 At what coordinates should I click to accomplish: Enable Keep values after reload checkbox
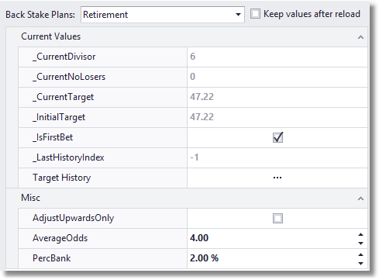[255, 14]
